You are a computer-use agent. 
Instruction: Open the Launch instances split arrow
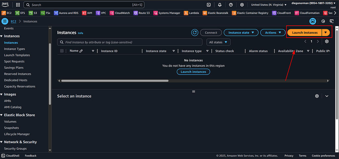[326, 33]
